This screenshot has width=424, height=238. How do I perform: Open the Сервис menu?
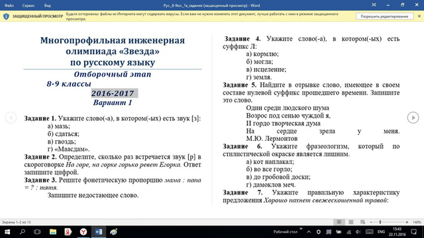[x=28, y=5]
